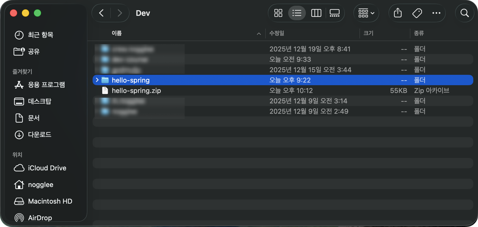Image resolution: width=478 pixels, height=227 pixels.
Task: Expand the hello-spring folder disclosure triangle
Action: [x=97, y=80]
